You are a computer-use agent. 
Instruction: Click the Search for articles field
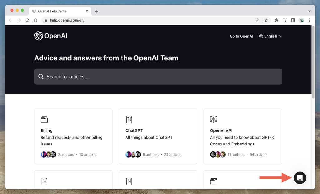point(158,77)
